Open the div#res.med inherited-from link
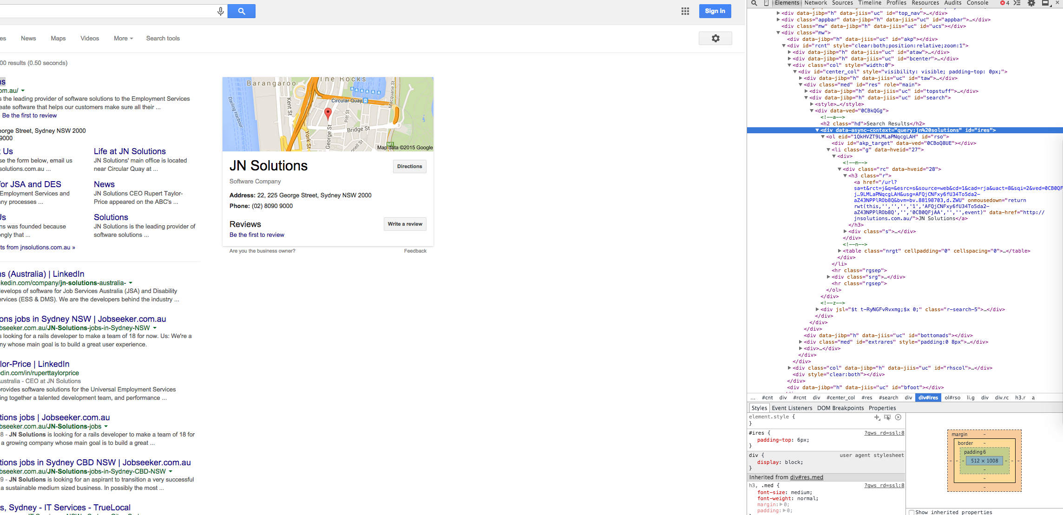The height and width of the screenshot is (515, 1063). pyautogui.click(x=807, y=477)
